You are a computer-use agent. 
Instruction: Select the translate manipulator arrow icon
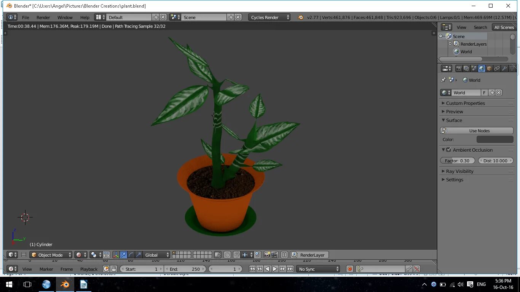coord(123,255)
